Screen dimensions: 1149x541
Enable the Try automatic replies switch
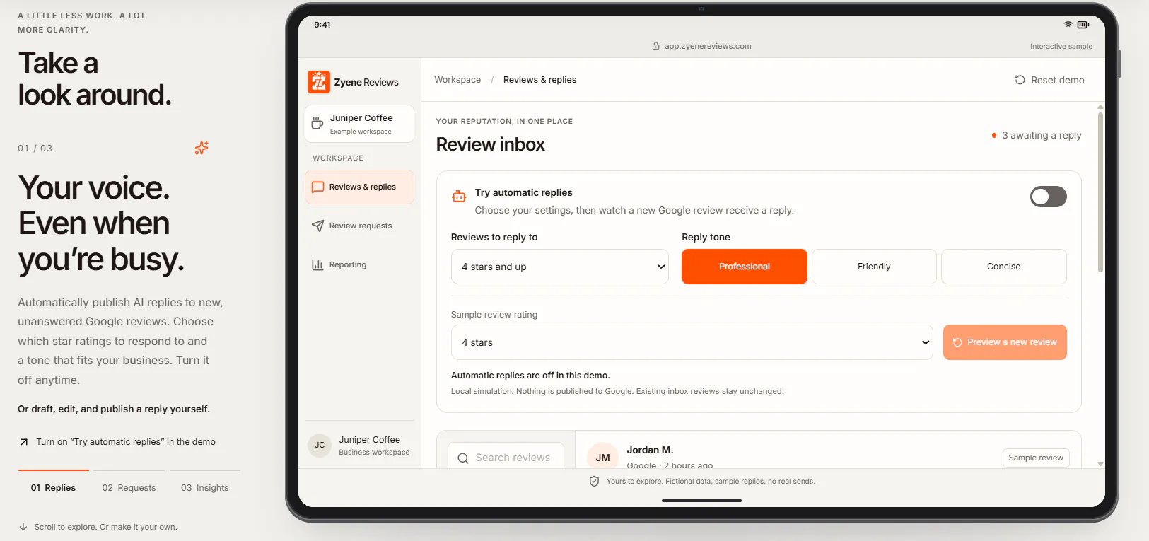pos(1048,197)
